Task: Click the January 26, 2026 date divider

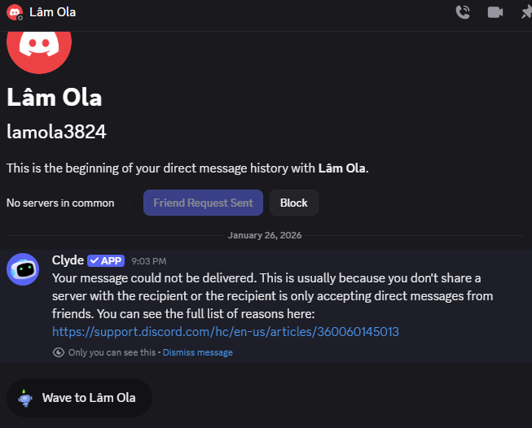Action: [x=265, y=236]
